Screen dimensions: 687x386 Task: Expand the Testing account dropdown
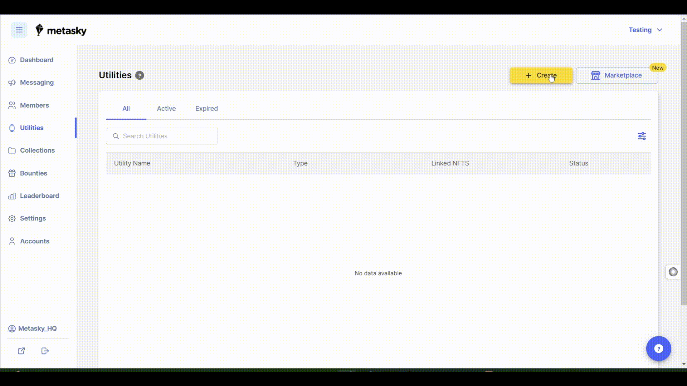click(645, 30)
